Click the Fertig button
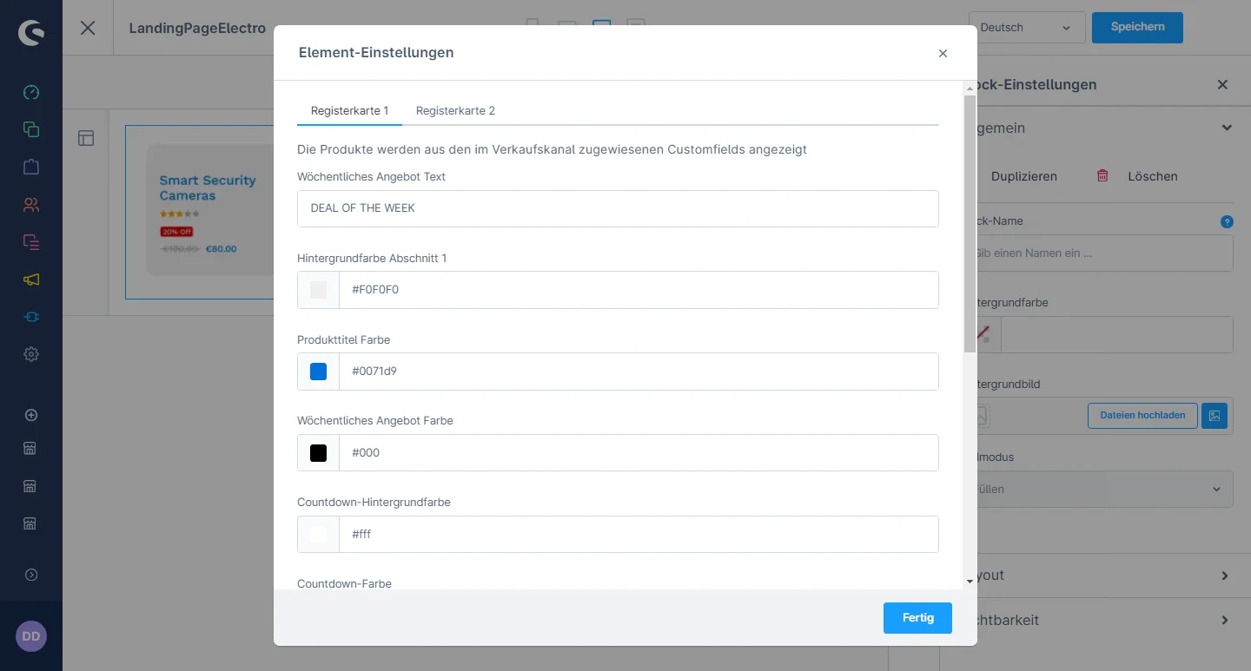 coord(917,618)
